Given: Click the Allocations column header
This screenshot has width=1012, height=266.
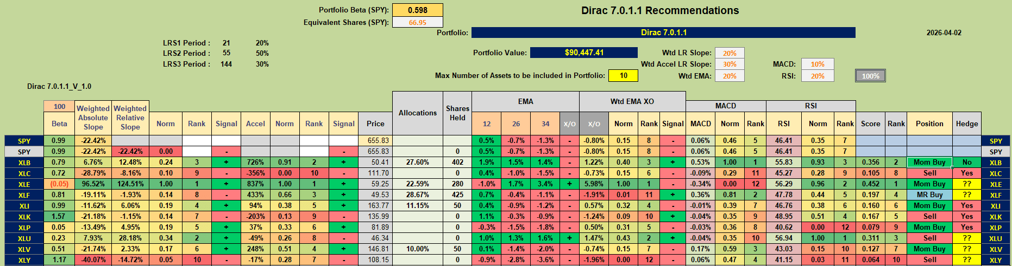Looking at the screenshot, I should coord(417,113).
